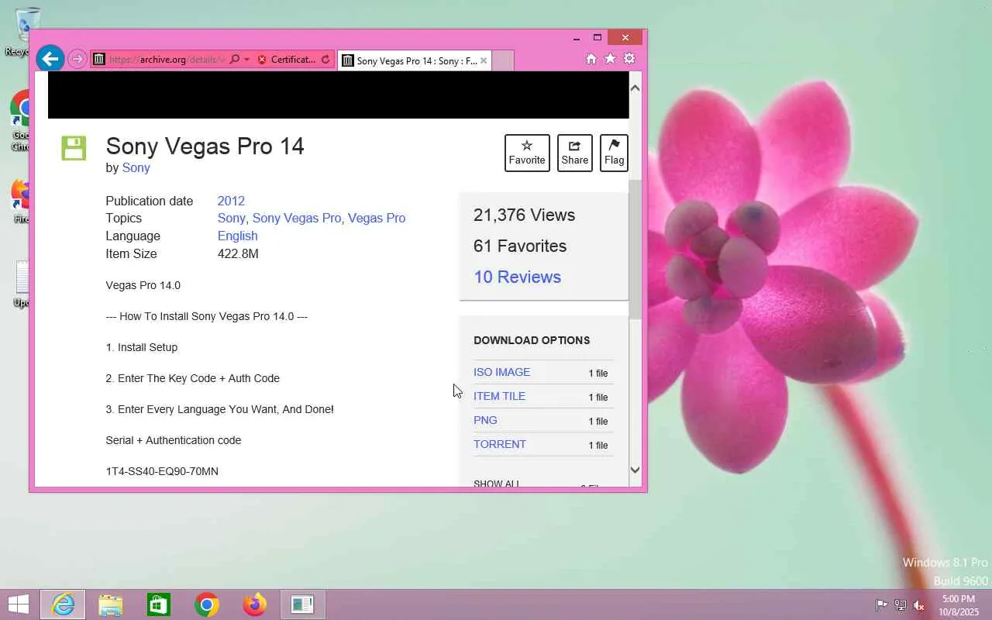Close the Internet Explorer window
Screen dimensions: 992x620
point(625,37)
